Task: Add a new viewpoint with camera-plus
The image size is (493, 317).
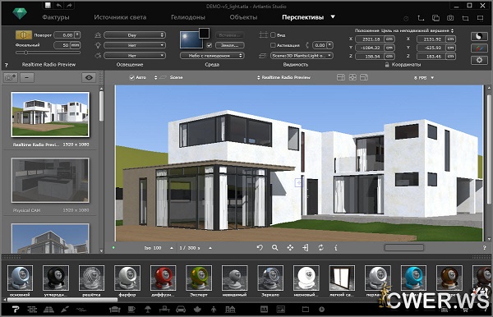Action: pos(11,77)
